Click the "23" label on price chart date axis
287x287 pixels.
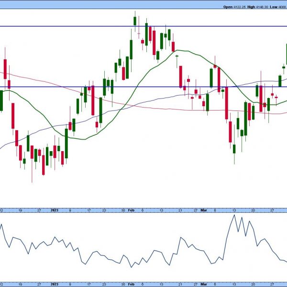(104, 210)
